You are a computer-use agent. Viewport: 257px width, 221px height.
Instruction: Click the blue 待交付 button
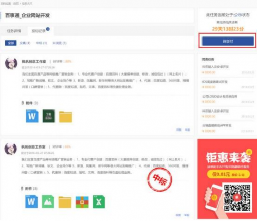(228, 41)
